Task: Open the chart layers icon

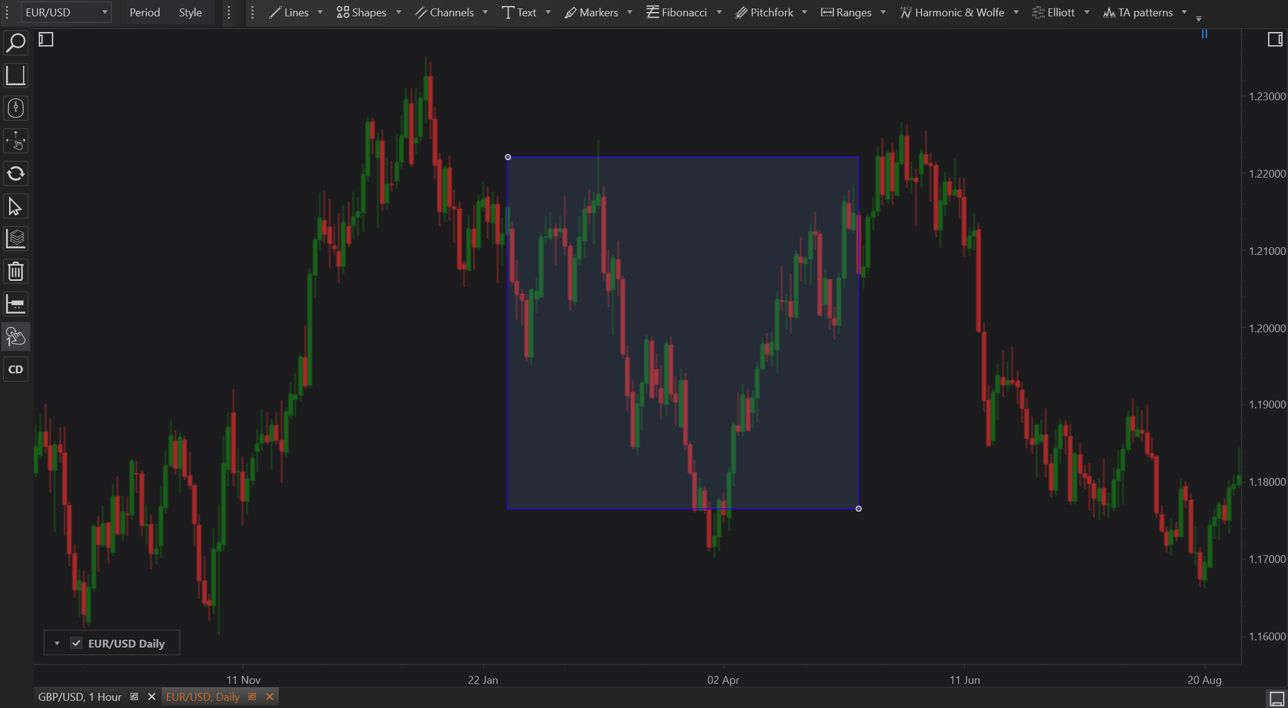Action: click(16, 239)
